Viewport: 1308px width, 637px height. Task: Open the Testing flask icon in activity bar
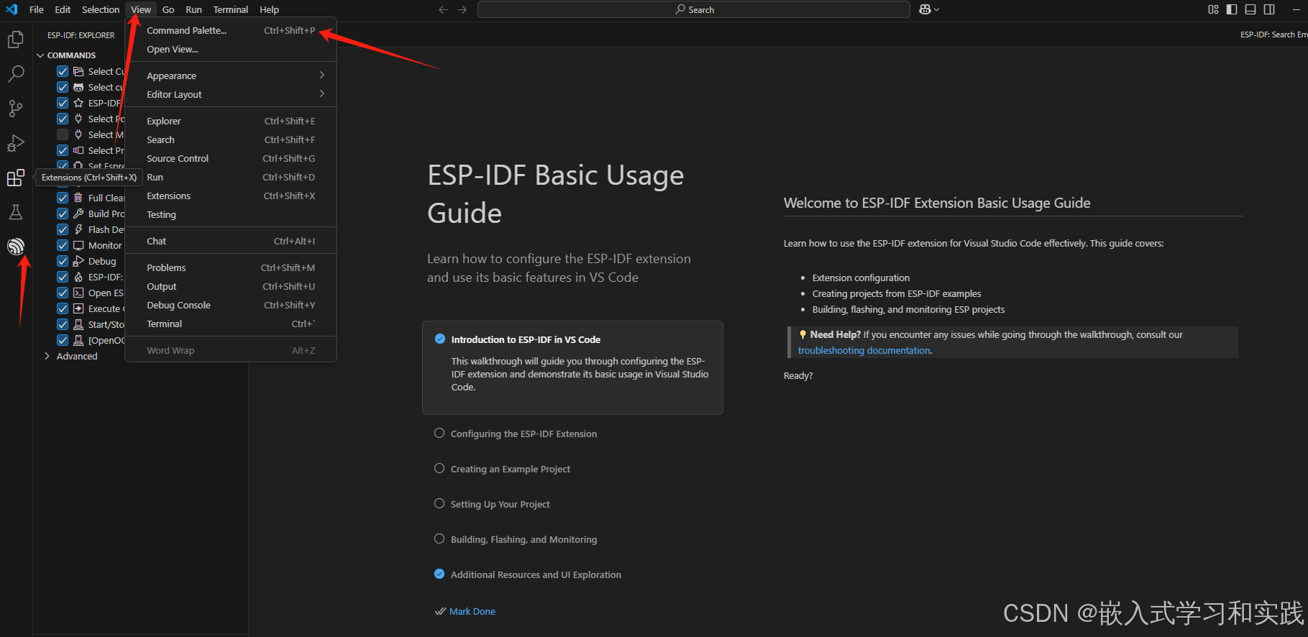pos(16,212)
